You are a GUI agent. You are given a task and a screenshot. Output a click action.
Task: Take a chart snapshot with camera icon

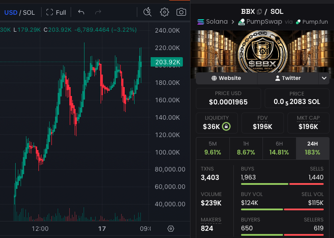click(x=181, y=12)
